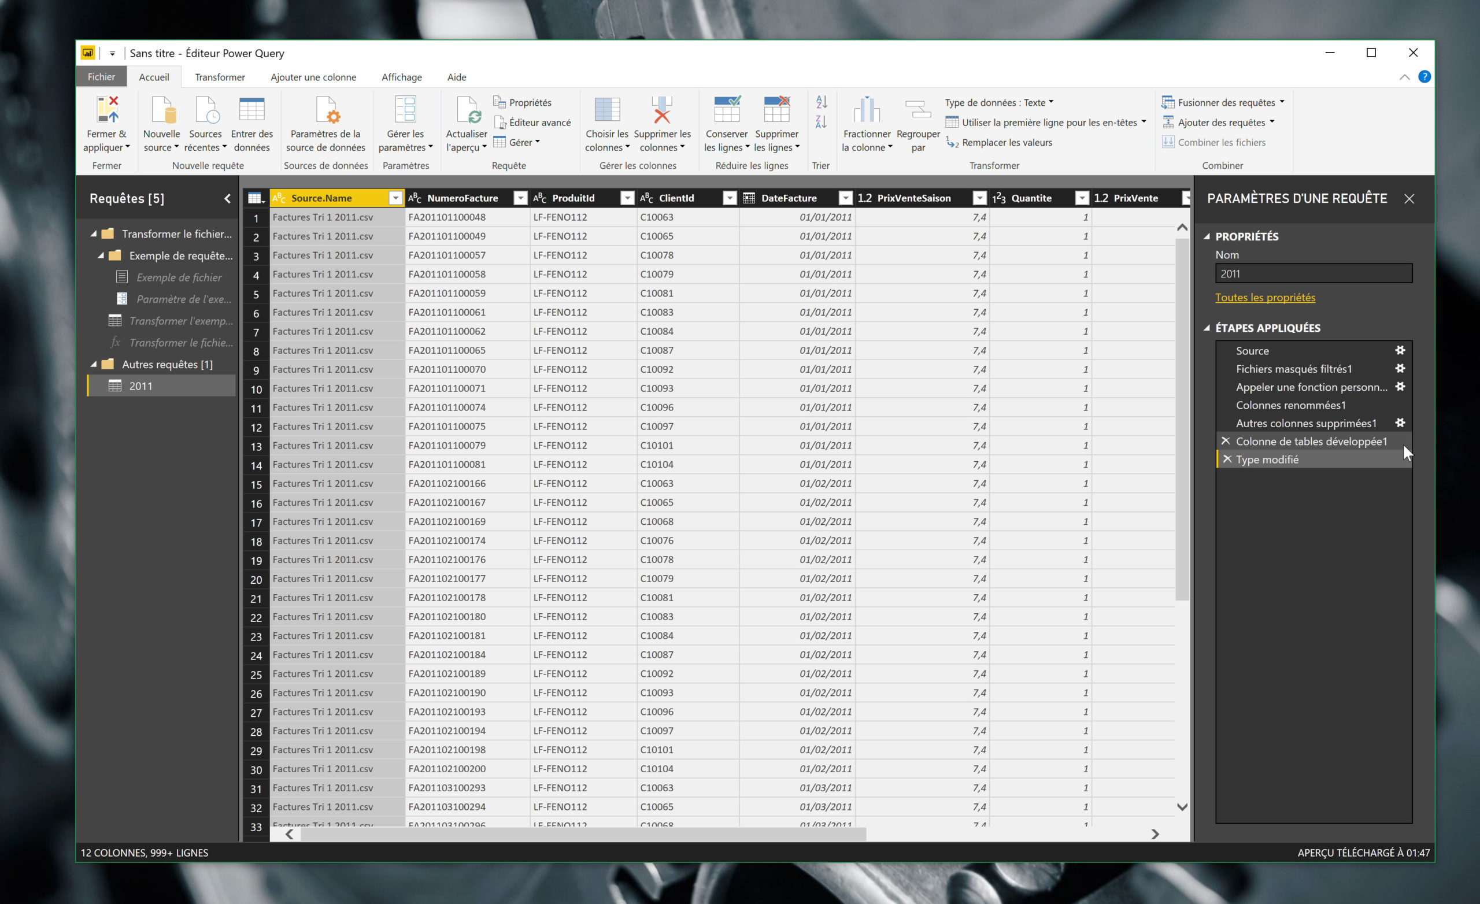Screen dimensions: 1480x904
Task: Click the vertical scrollbar down arrow
Action: 1182,807
